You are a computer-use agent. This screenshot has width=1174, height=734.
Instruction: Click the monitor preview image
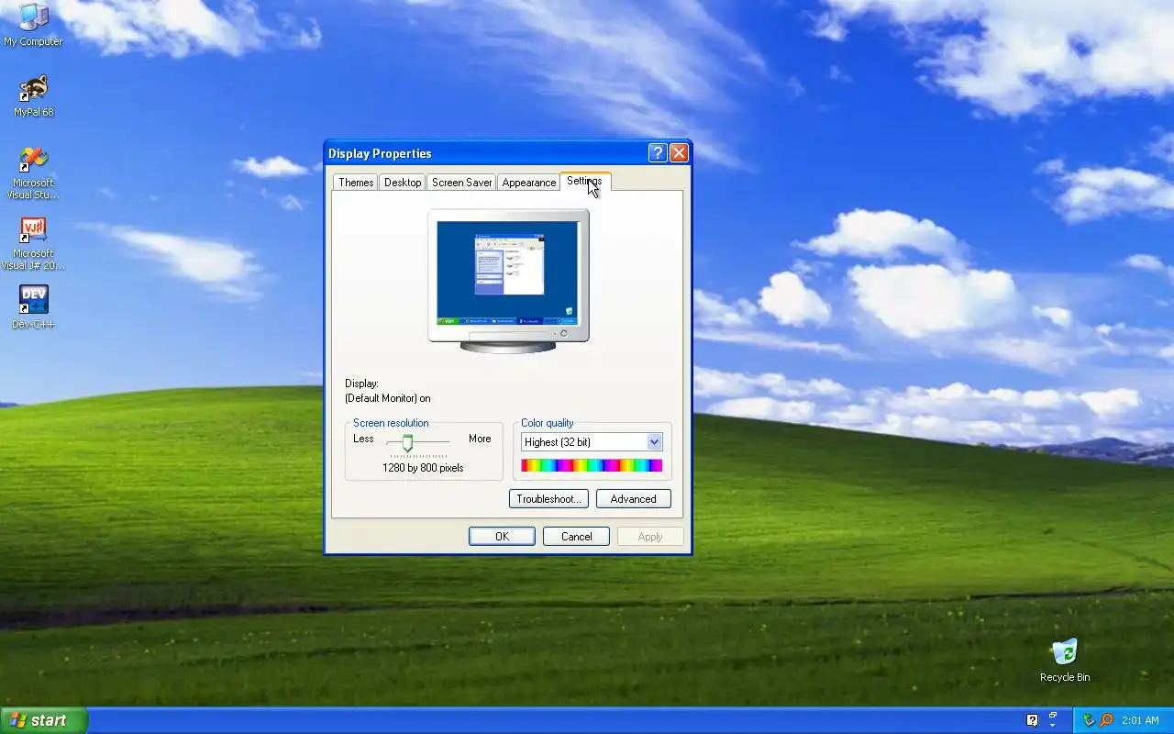(x=508, y=281)
